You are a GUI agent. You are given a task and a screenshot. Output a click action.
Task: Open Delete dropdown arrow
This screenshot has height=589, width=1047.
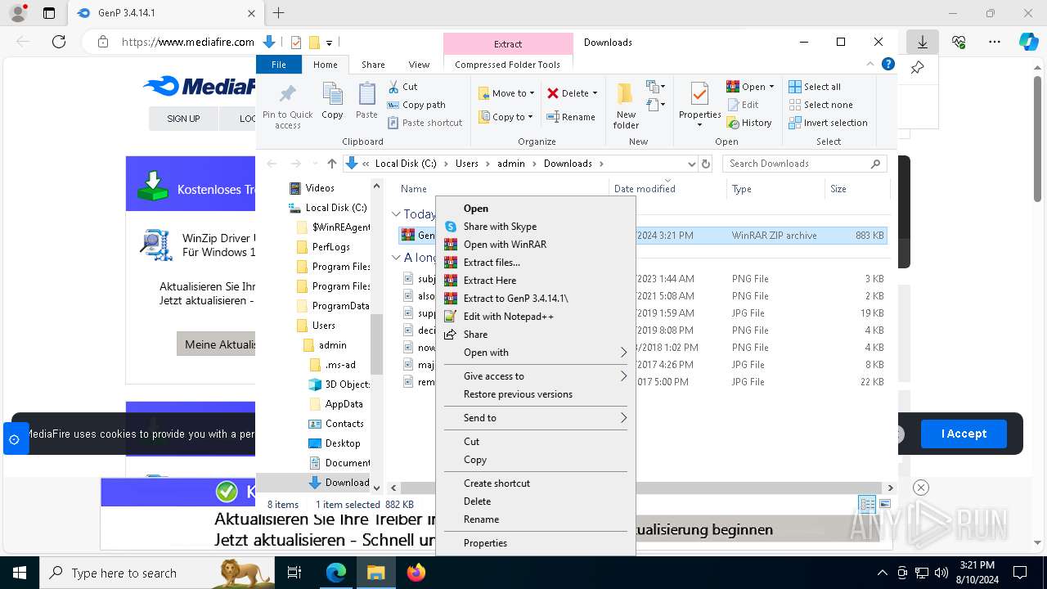tap(595, 93)
